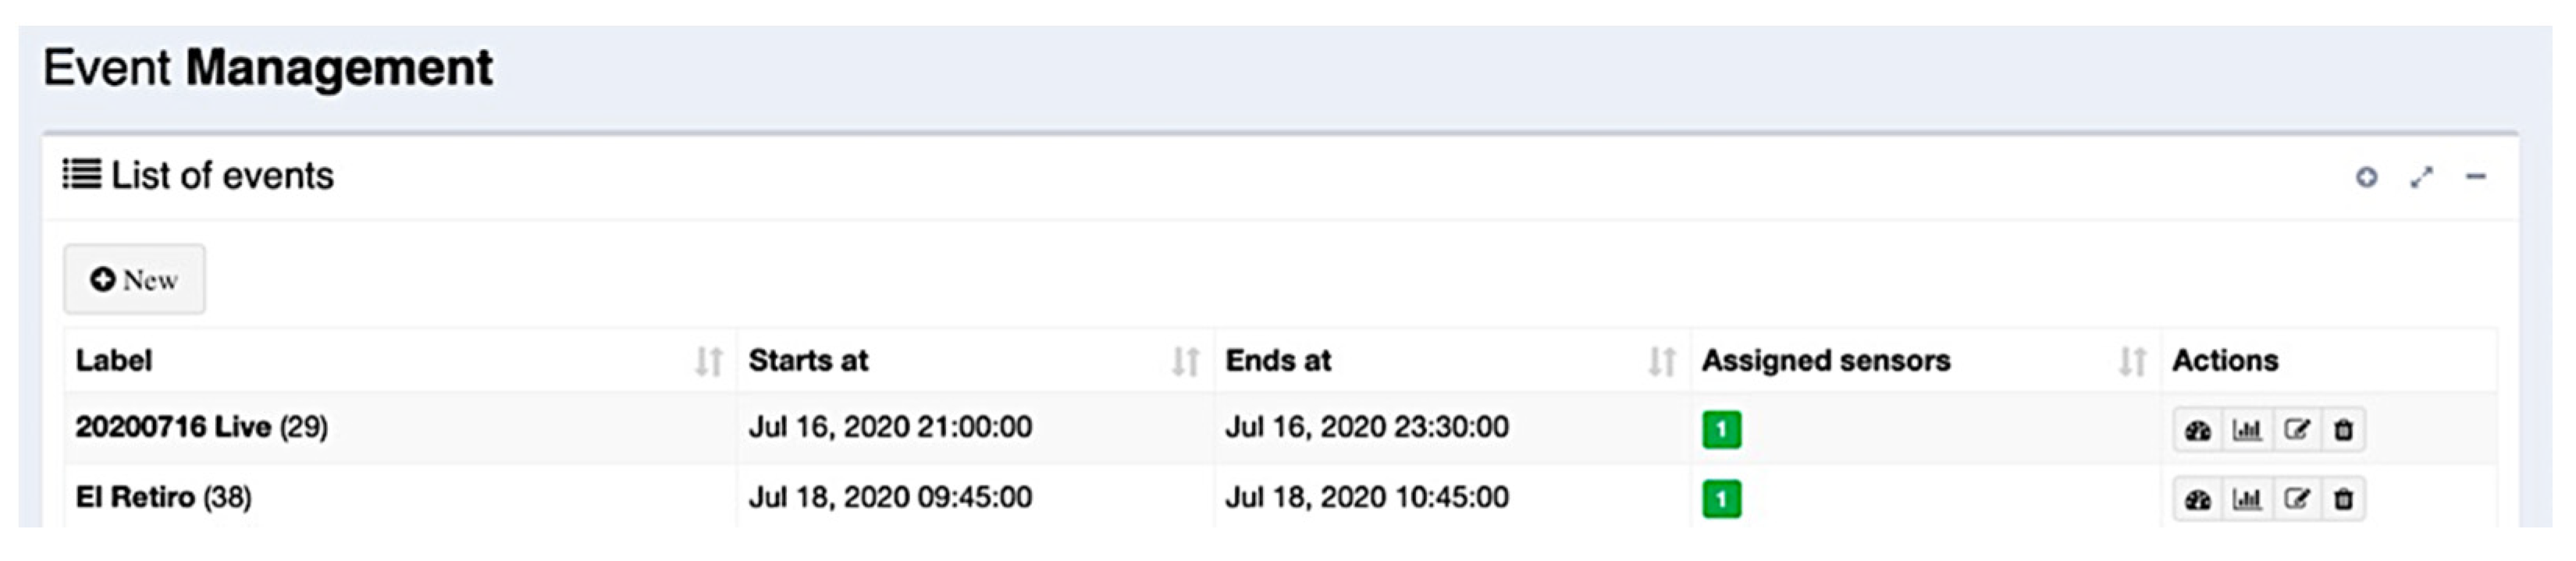This screenshot has height=561, width=2576.
Task: Edit the El Retiro event
Action: [2296, 500]
